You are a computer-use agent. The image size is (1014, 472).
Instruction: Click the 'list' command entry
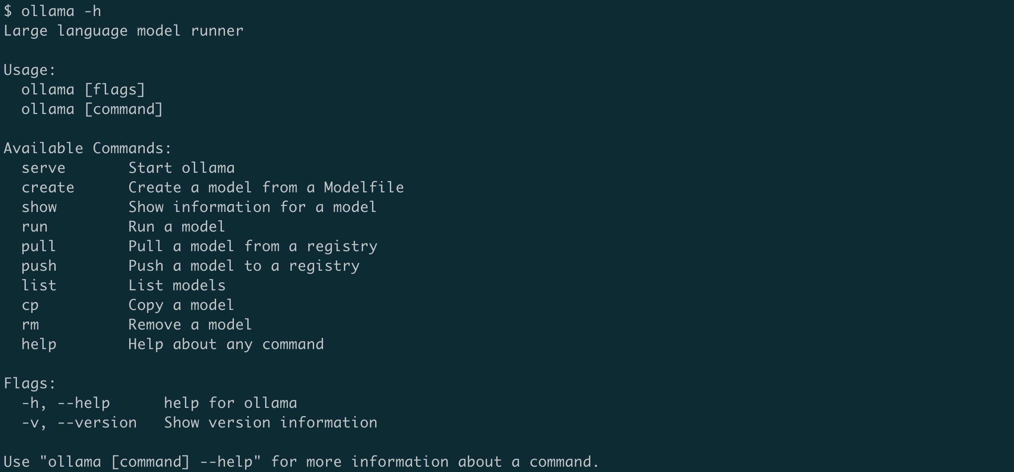pos(39,285)
